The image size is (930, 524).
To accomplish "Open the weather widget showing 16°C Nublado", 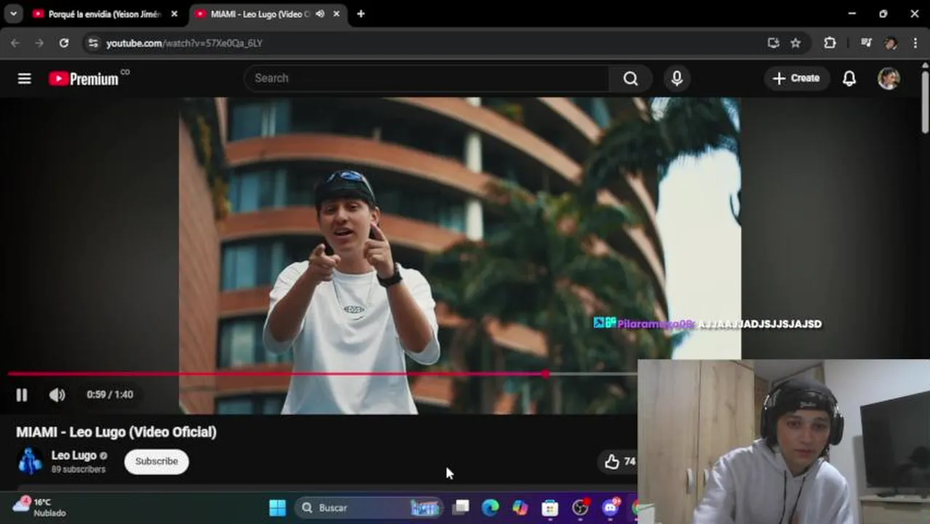I will [x=39, y=507].
